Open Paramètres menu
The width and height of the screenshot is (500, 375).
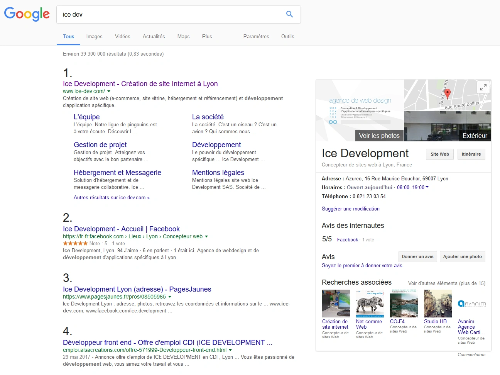point(256,37)
